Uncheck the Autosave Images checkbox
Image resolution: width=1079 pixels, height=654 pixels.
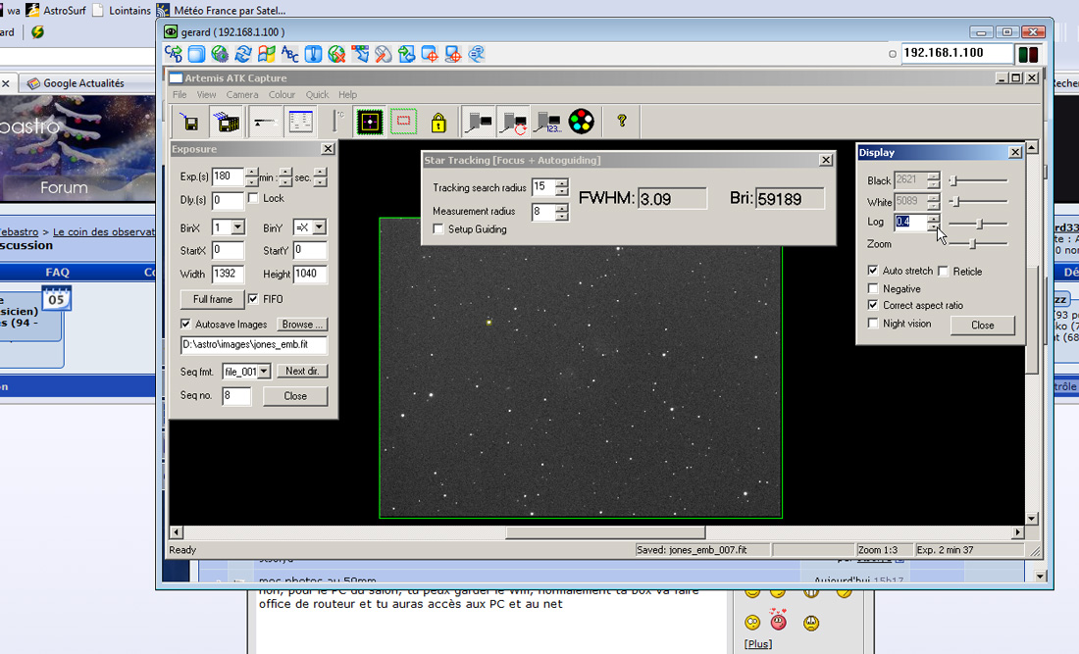click(186, 325)
